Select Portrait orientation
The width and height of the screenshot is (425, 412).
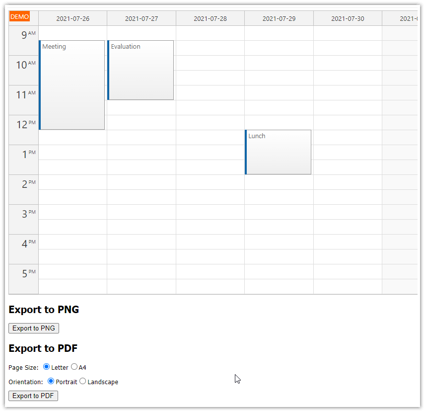pyautogui.click(x=51, y=381)
